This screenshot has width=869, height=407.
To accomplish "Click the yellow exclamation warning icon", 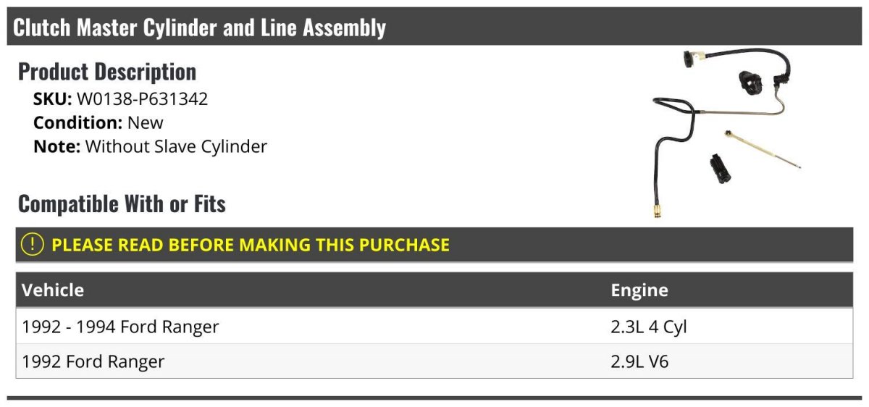I will coord(33,245).
